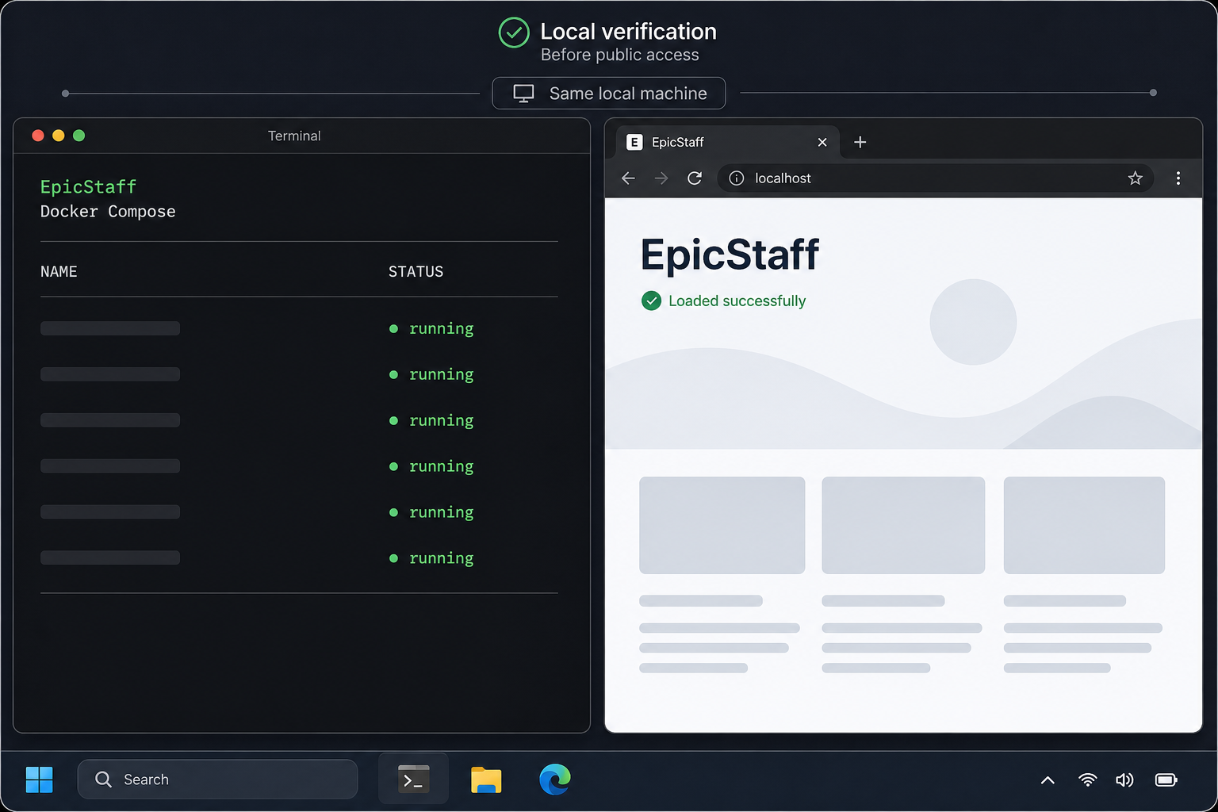
Task: Open the Windows Start menu
Action: click(39, 779)
